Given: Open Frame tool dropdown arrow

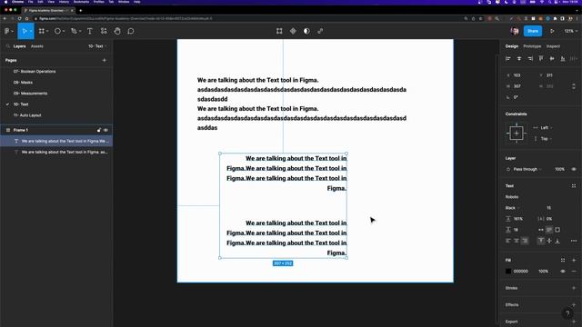Looking at the screenshot, I should [47, 31].
